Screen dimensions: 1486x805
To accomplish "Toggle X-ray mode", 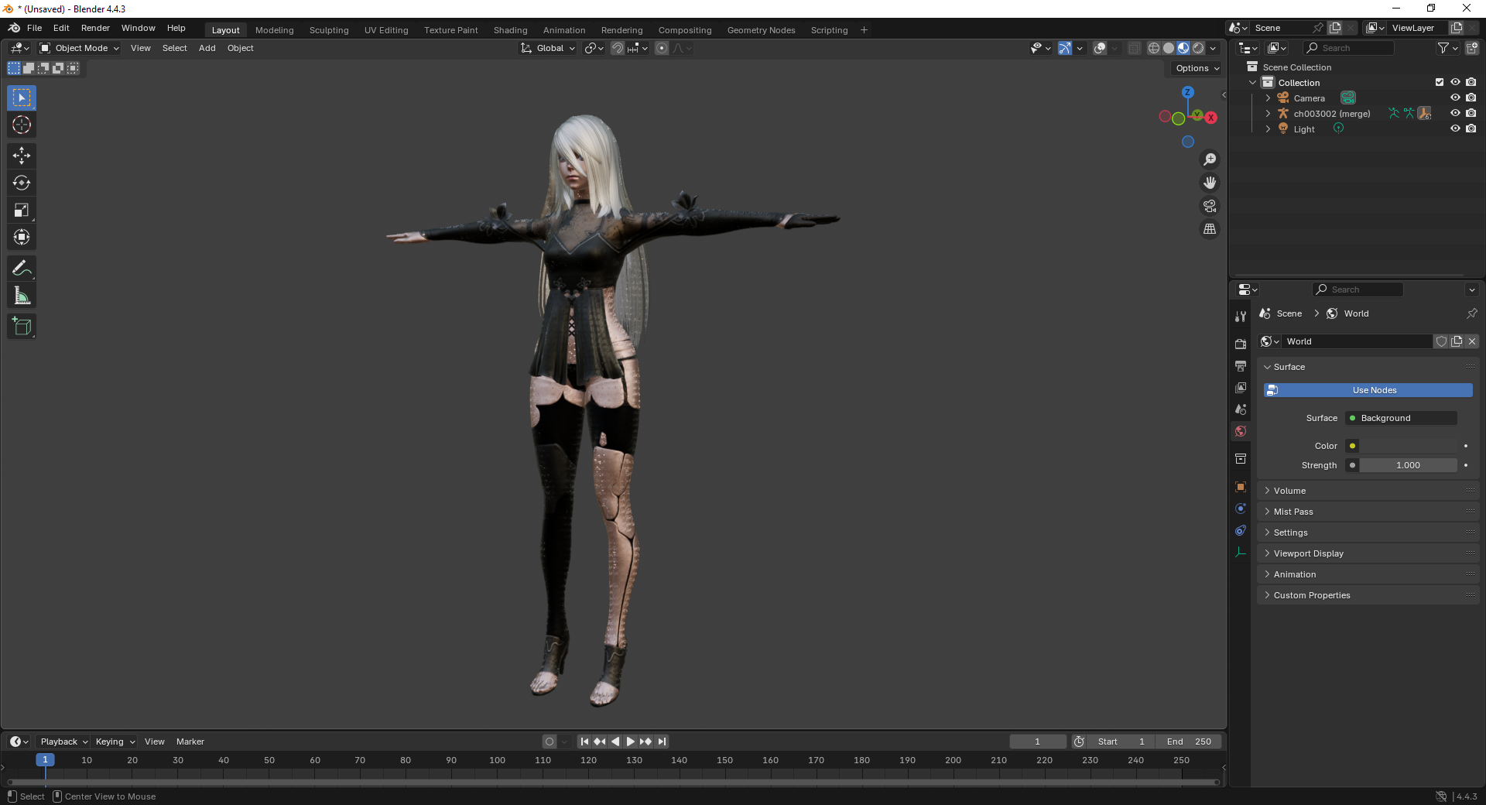I will click(x=1134, y=48).
